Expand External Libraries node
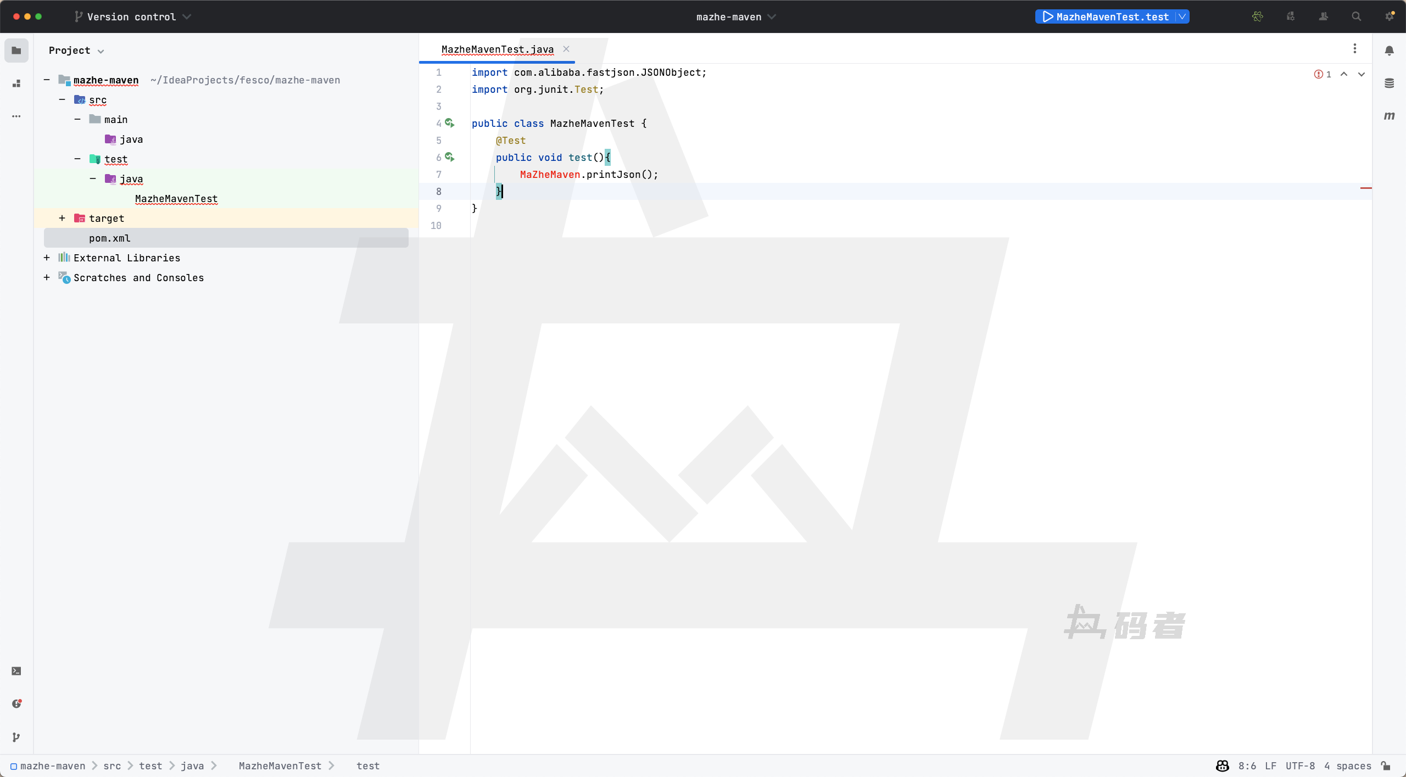The height and width of the screenshot is (777, 1406). [47, 258]
